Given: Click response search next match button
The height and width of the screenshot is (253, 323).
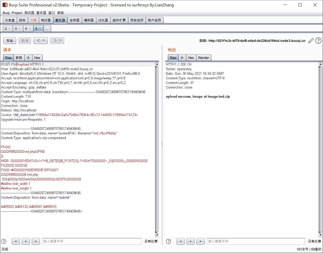Looking at the screenshot, I should [201, 241].
